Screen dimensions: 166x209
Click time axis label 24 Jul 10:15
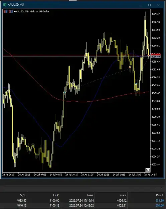71,175
